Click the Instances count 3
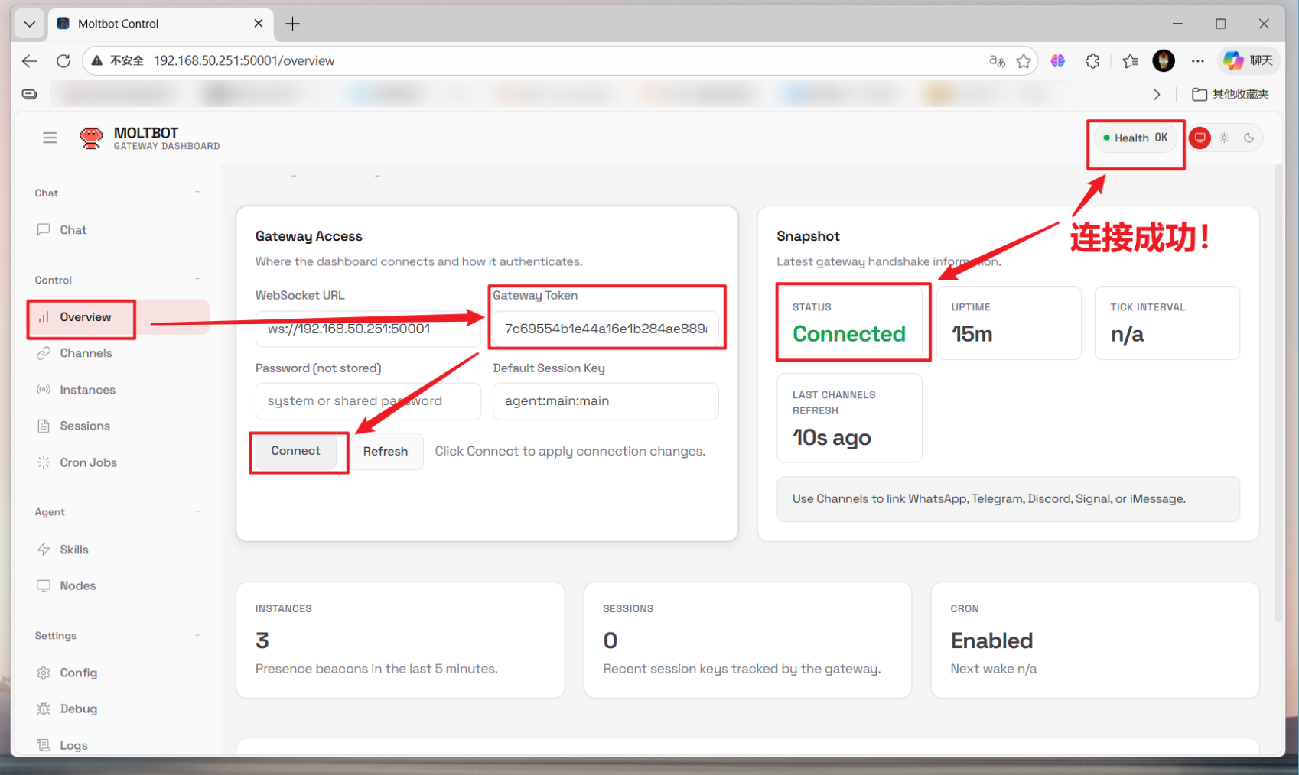The image size is (1299, 775). [x=262, y=640]
